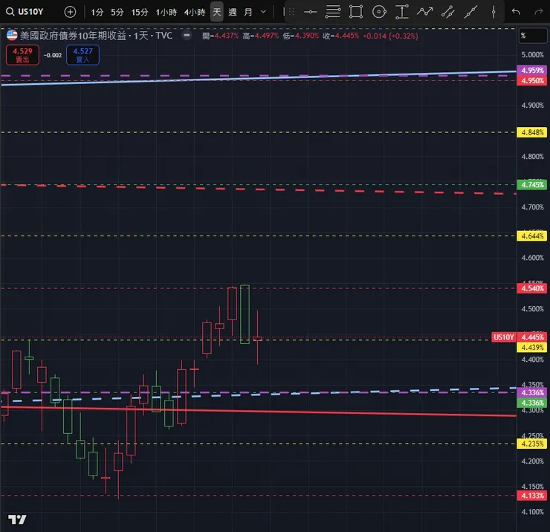The image size is (550, 532).
Task: Click the red 4.529 sell button
Action: pyautogui.click(x=22, y=55)
